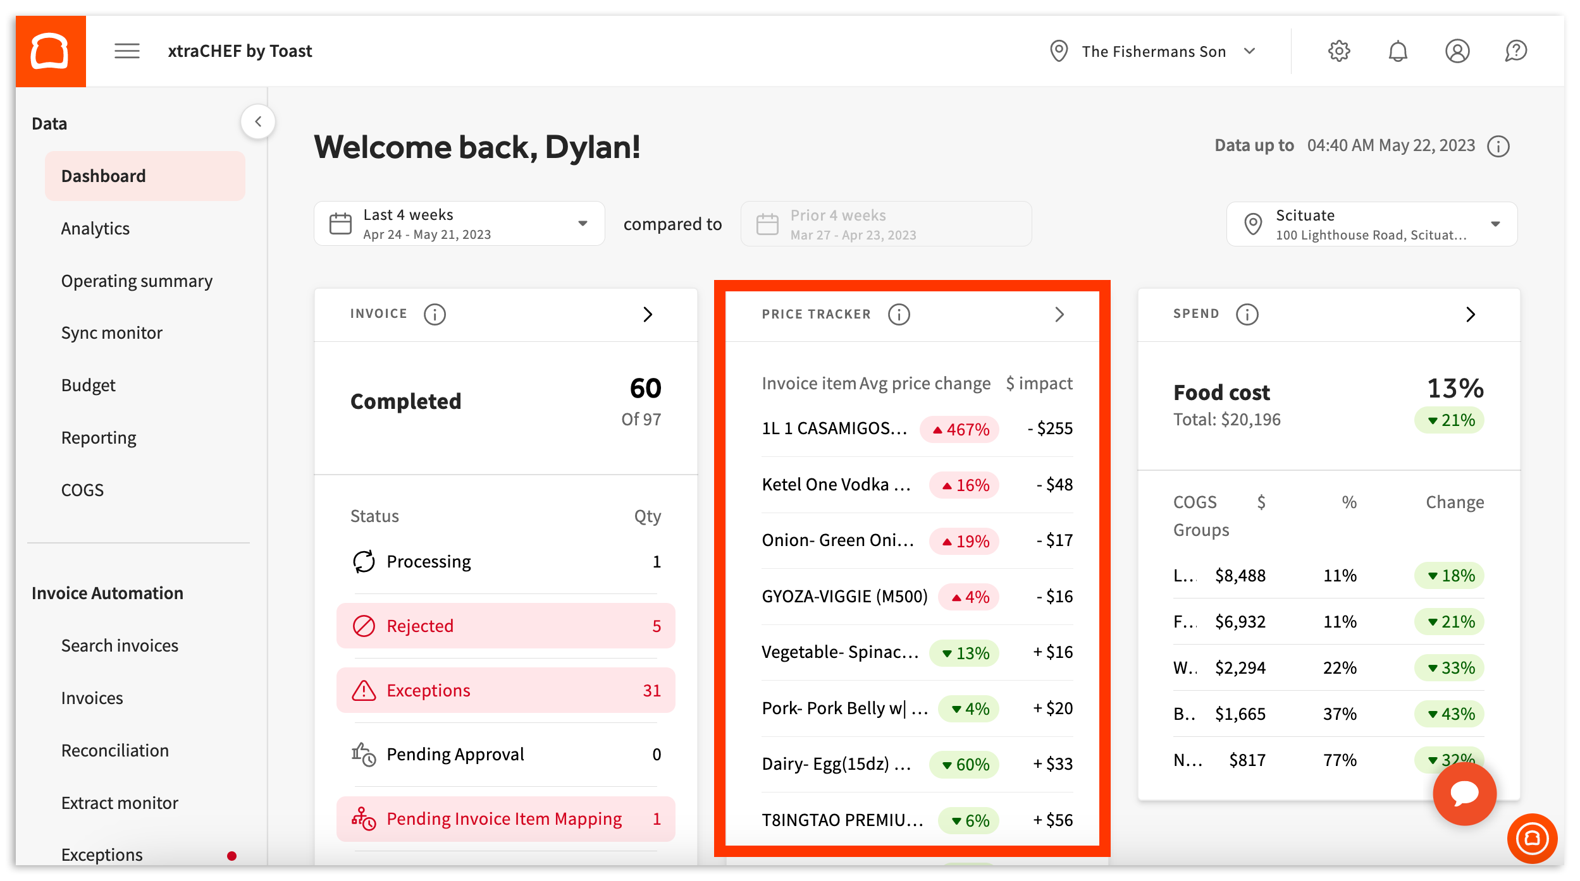Click the notifications bell icon
The width and height of the screenshot is (1580, 881).
pyautogui.click(x=1398, y=51)
